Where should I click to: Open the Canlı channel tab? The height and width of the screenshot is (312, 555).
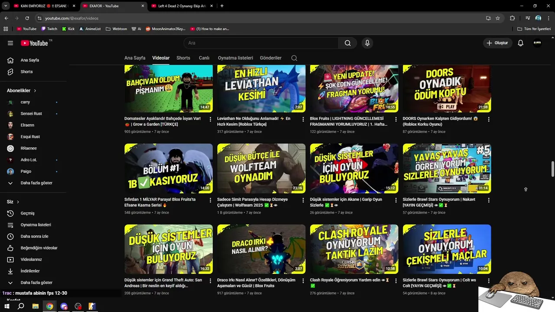point(204,58)
